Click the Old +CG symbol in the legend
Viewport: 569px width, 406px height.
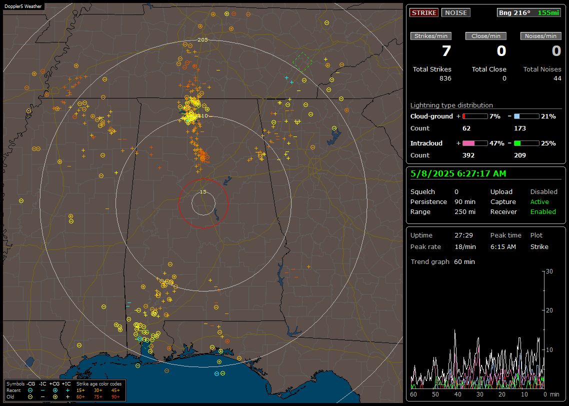click(x=55, y=397)
